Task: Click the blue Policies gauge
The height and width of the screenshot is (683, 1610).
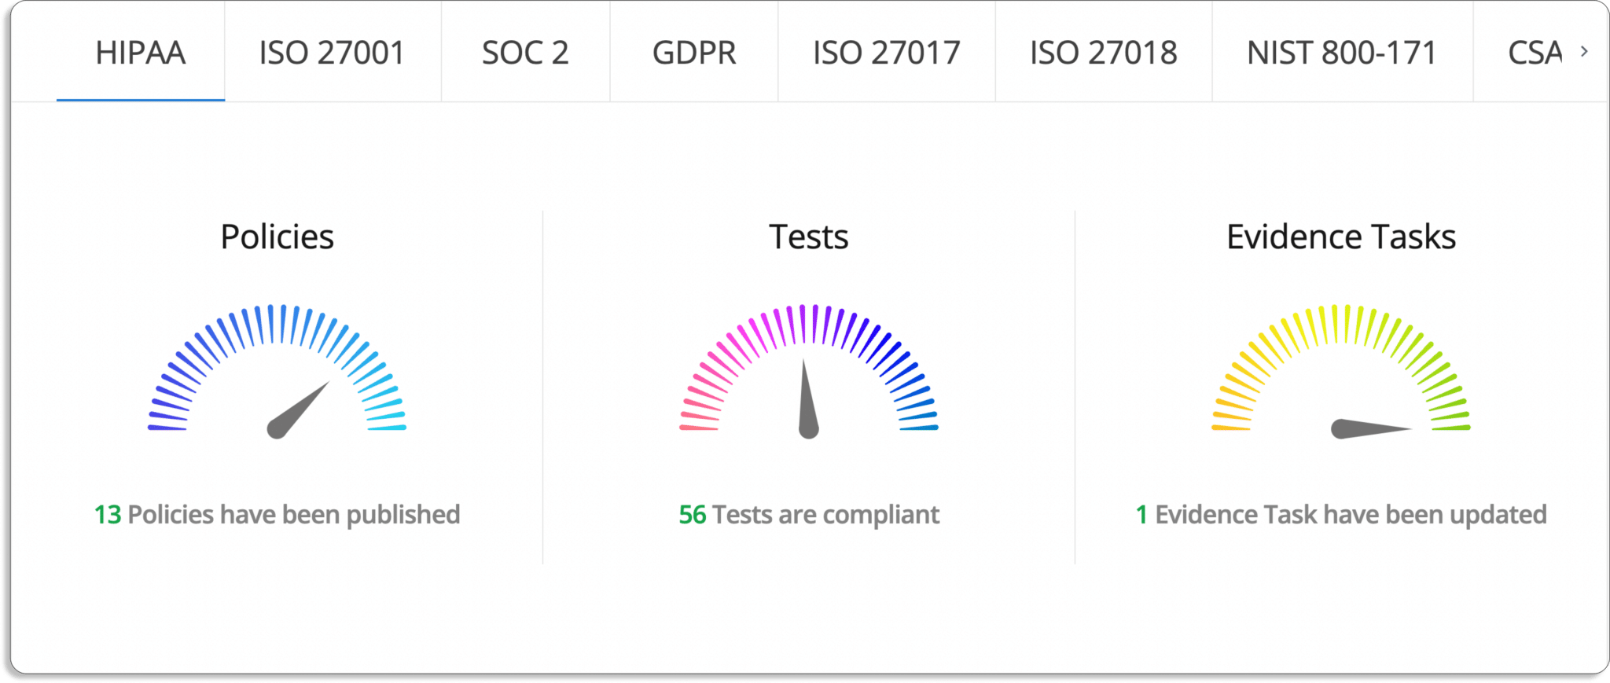Action: 277,371
